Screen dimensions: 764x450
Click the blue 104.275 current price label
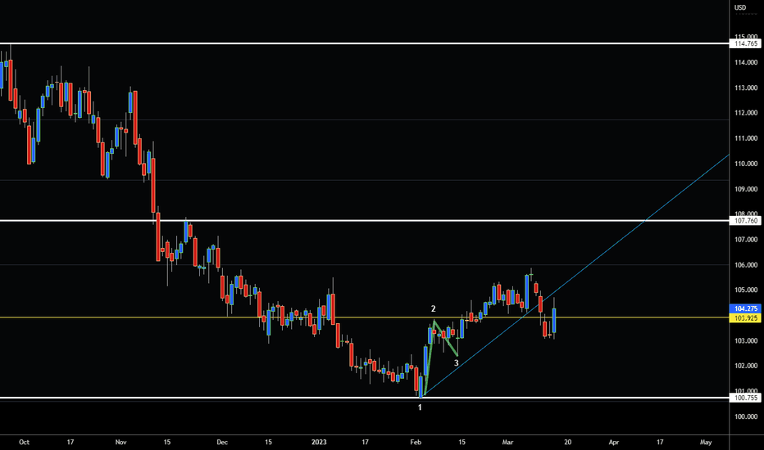[x=745, y=309]
